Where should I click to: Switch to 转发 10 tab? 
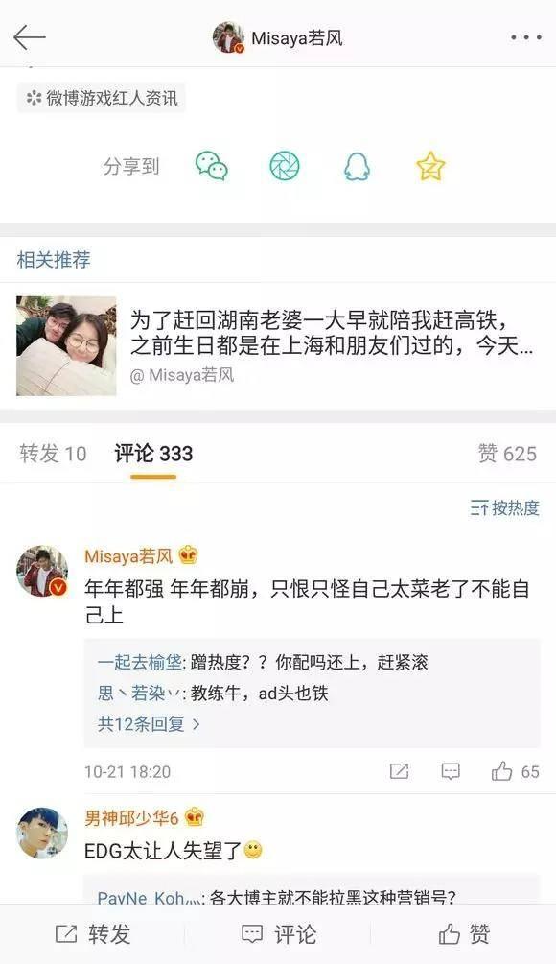click(53, 454)
